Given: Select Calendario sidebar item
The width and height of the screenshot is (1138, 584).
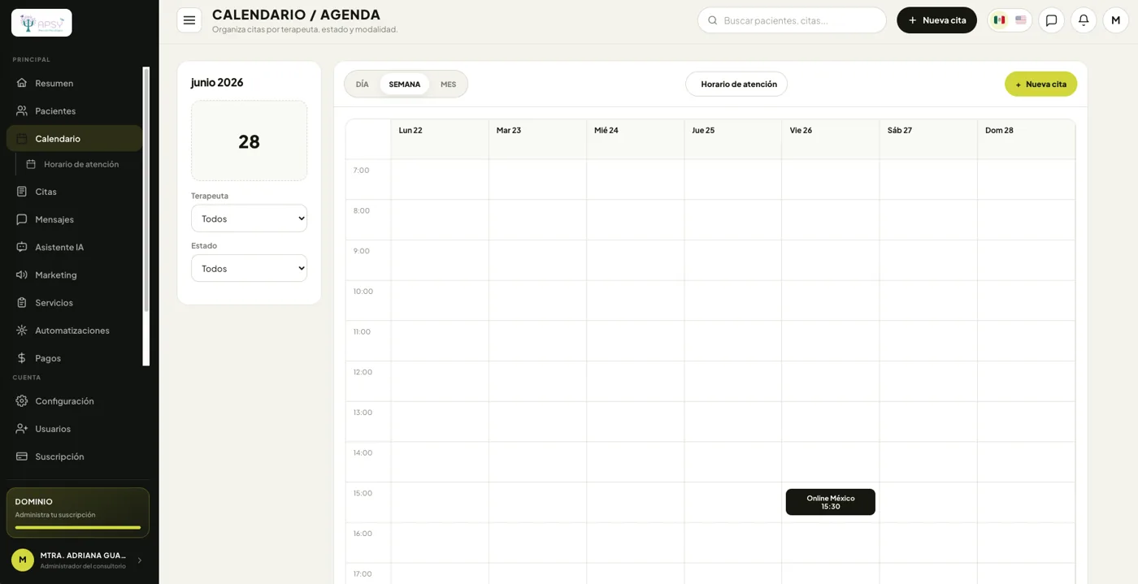Looking at the screenshot, I should pyautogui.click(x=74, y=138).
